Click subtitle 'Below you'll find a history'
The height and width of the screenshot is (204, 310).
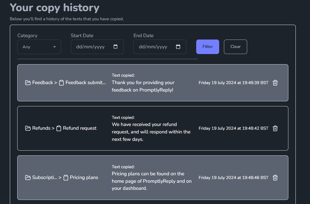(x=67, y=19)
